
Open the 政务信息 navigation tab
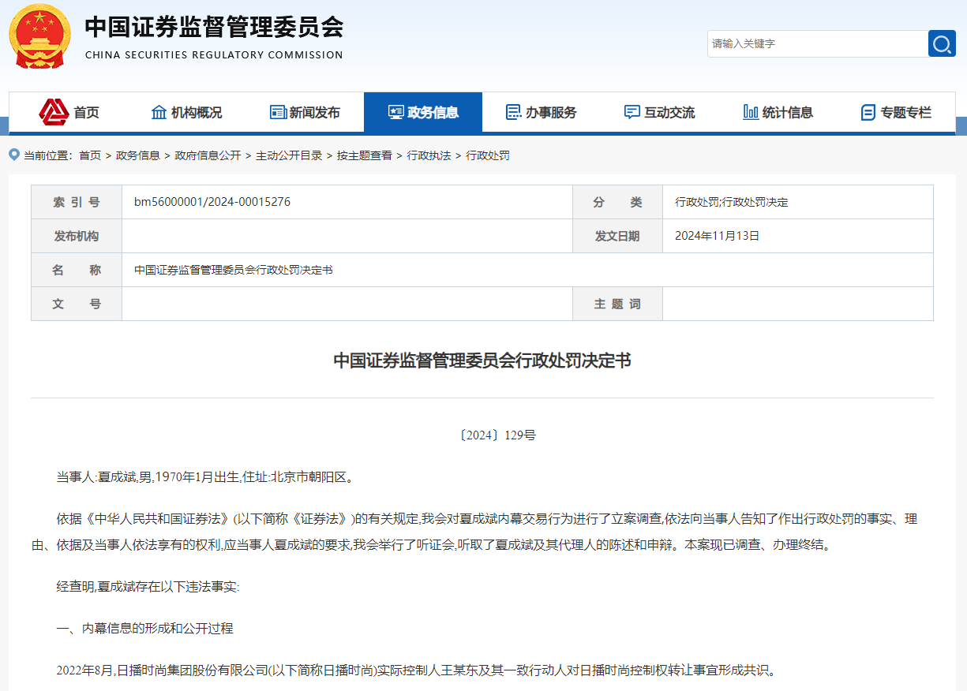(423, 112)
